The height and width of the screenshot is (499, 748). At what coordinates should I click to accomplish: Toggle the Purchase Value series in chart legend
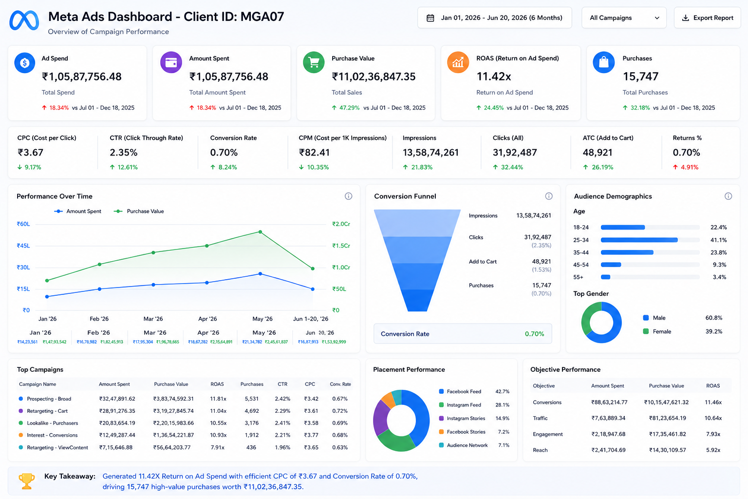click(139, 211)
